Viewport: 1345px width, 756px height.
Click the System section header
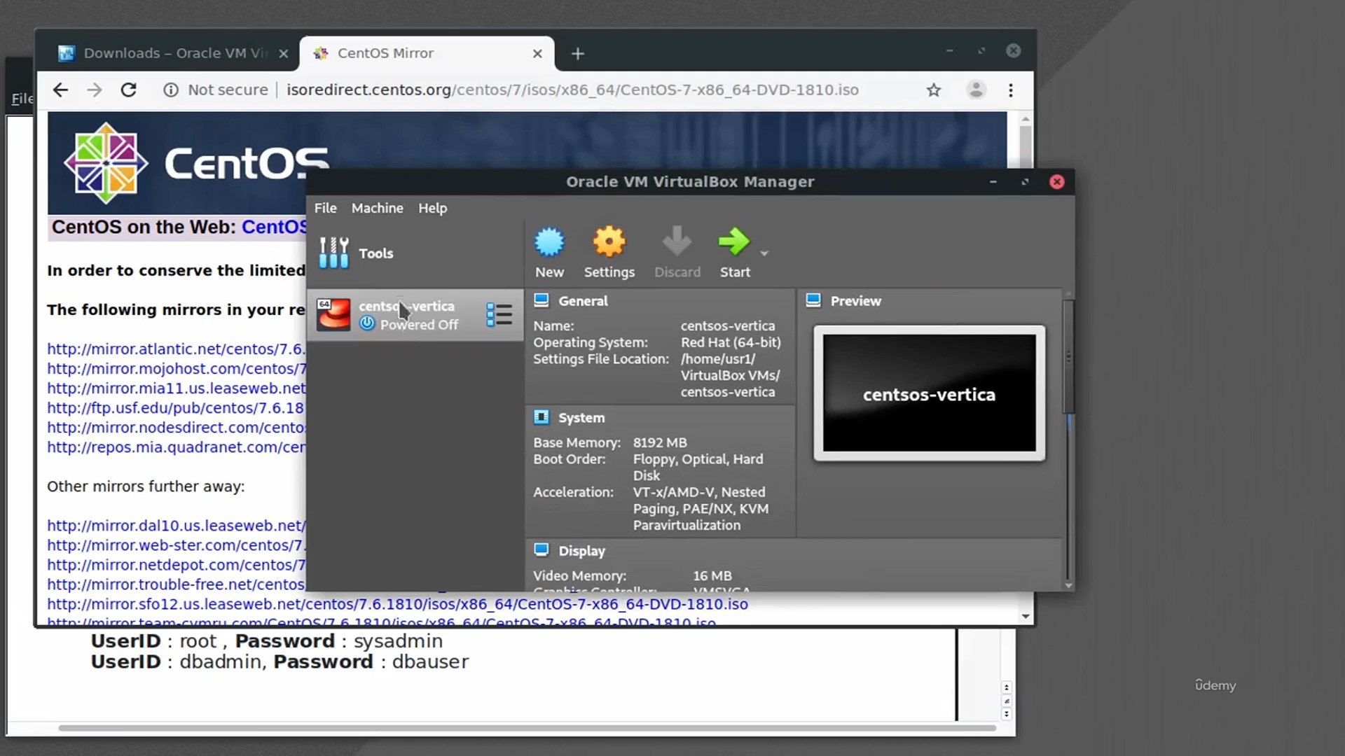tap(581, 418)
